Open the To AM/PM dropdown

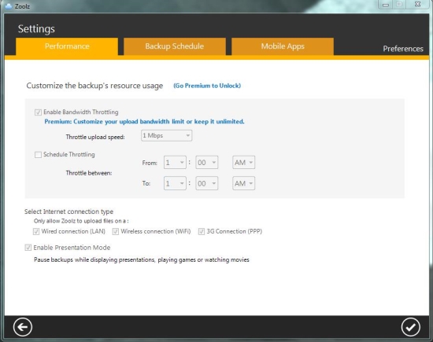click(243, 183)
